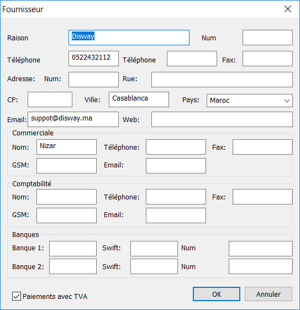Close the Fournisseur dialog

tap(287, 9)
